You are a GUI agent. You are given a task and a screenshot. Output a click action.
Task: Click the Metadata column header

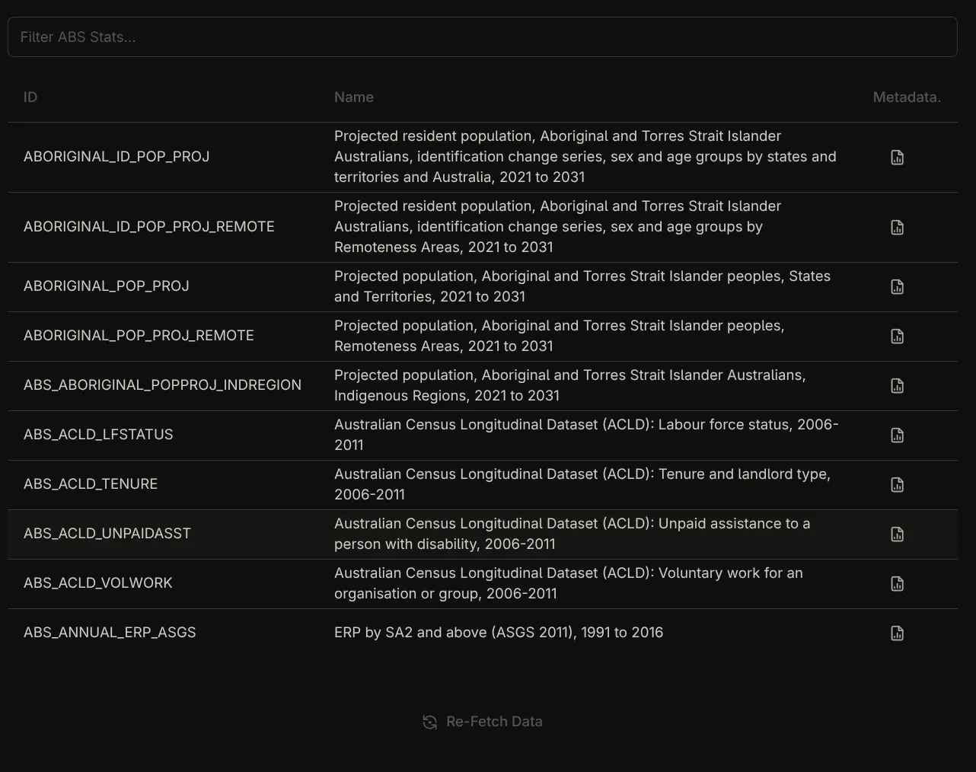click(x=907, y=97)
